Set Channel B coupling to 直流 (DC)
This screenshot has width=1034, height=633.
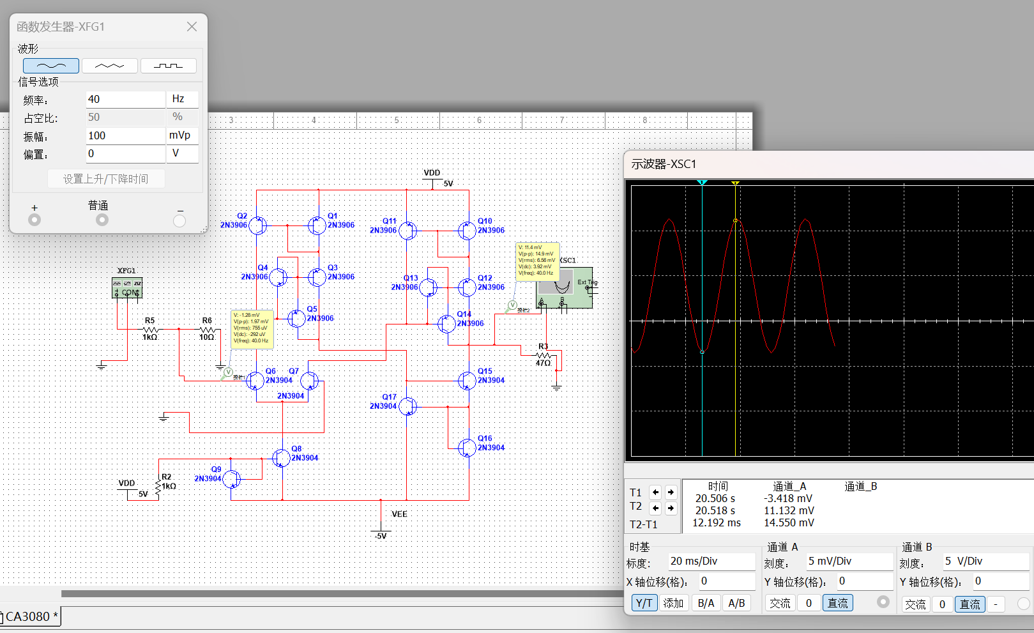[x=970, y=604]
